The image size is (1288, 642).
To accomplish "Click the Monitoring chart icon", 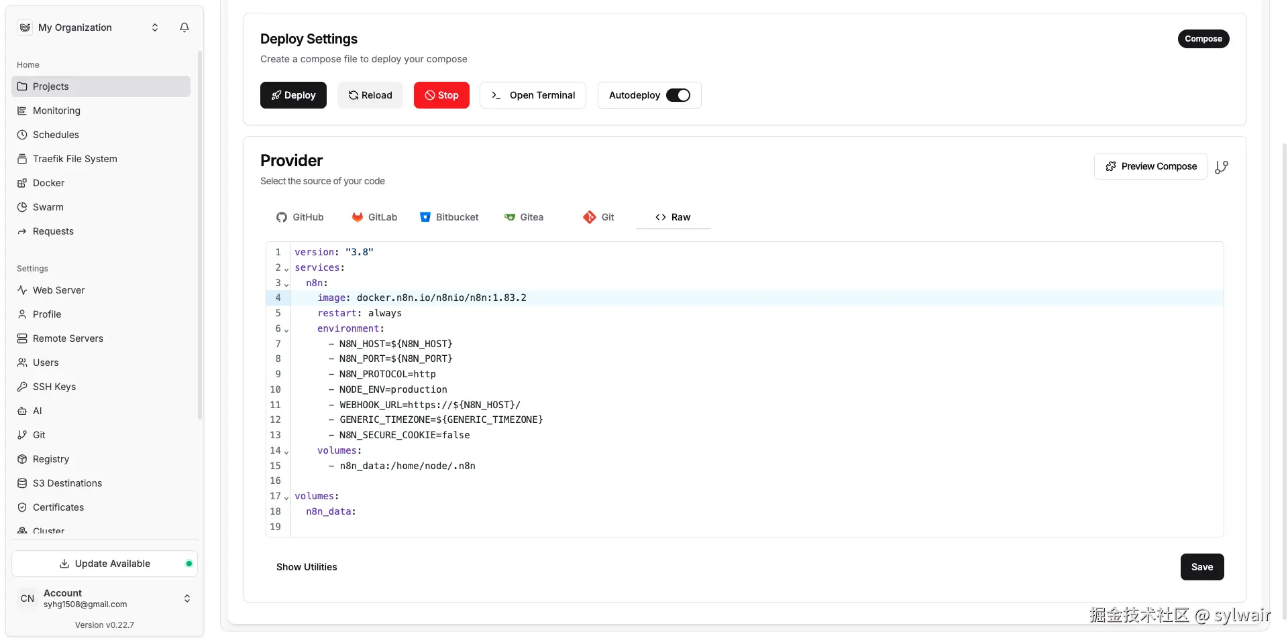I will [22, 111].
